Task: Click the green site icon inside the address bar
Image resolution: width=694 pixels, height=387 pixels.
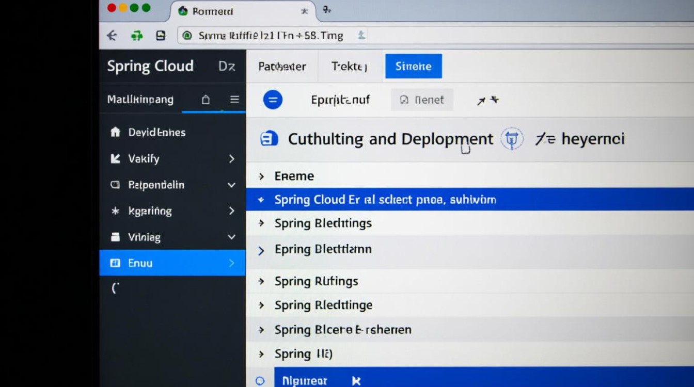Action: pos(187,36)
